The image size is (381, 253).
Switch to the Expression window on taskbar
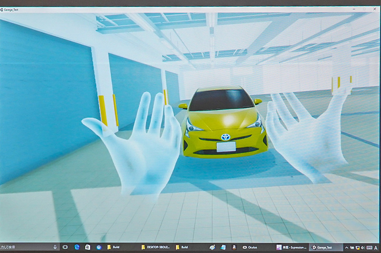click(x=291, y=247)
